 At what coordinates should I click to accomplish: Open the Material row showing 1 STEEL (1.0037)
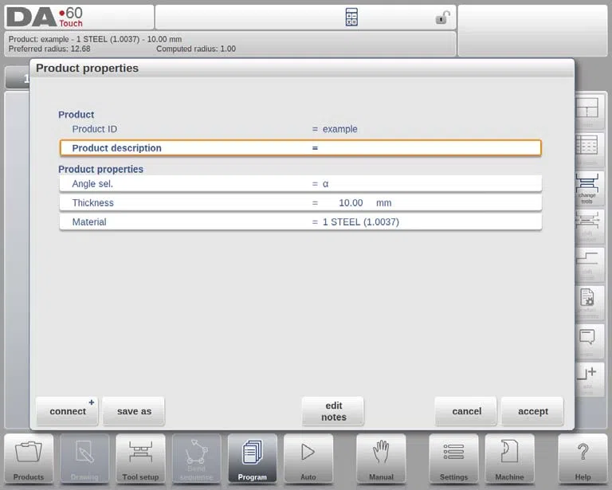coord(300,222)
